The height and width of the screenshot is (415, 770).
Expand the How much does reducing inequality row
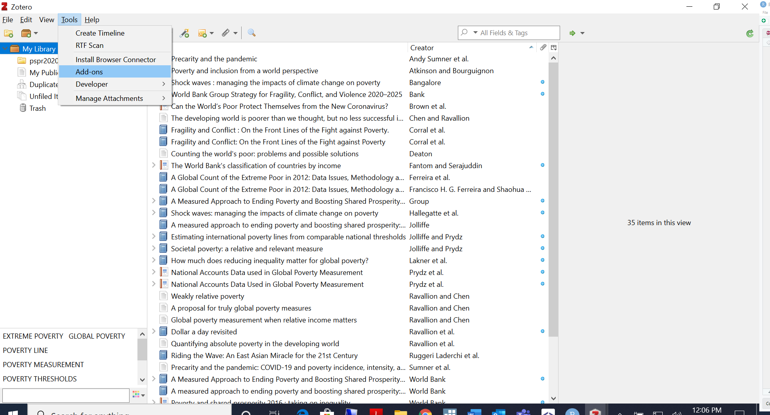point(154,260)
